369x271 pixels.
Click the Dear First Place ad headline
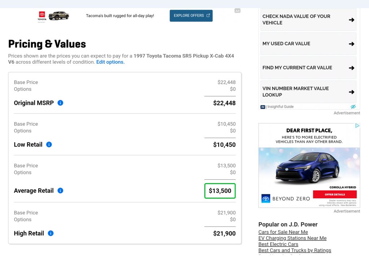(x=309, y=130)
